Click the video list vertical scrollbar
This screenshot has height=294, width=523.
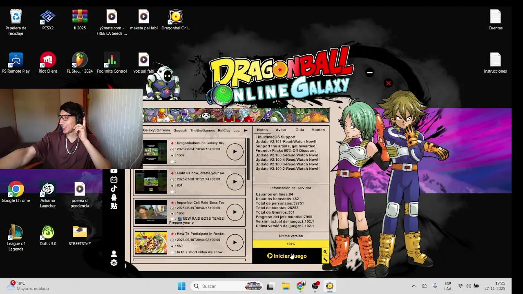[x=248, y=159]
